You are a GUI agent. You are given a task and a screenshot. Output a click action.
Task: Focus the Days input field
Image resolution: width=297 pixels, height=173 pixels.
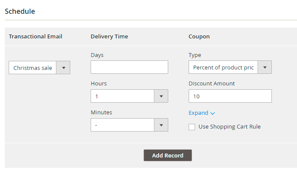(129, 67)
